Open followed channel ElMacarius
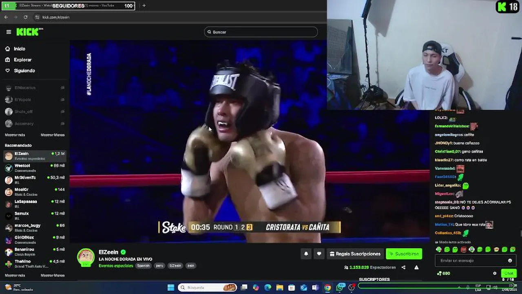The image size is (522, 294). pyautogui.click(x=35, y=88)
